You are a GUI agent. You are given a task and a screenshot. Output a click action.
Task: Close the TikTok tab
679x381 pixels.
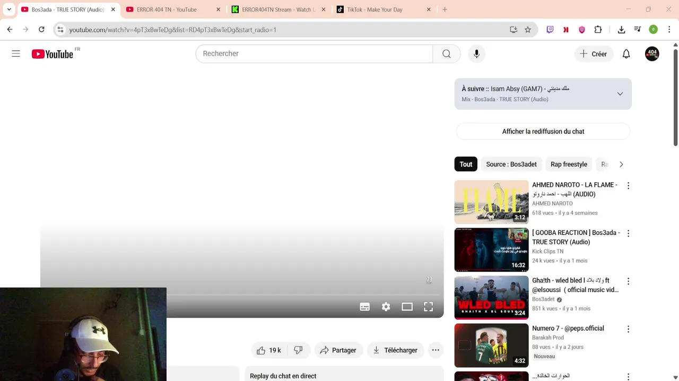429,10
